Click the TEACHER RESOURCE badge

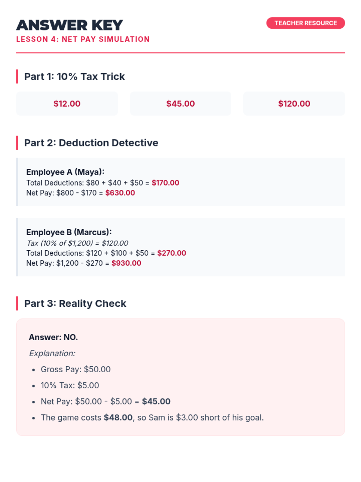pyautogui.click(x=305, y=23)
